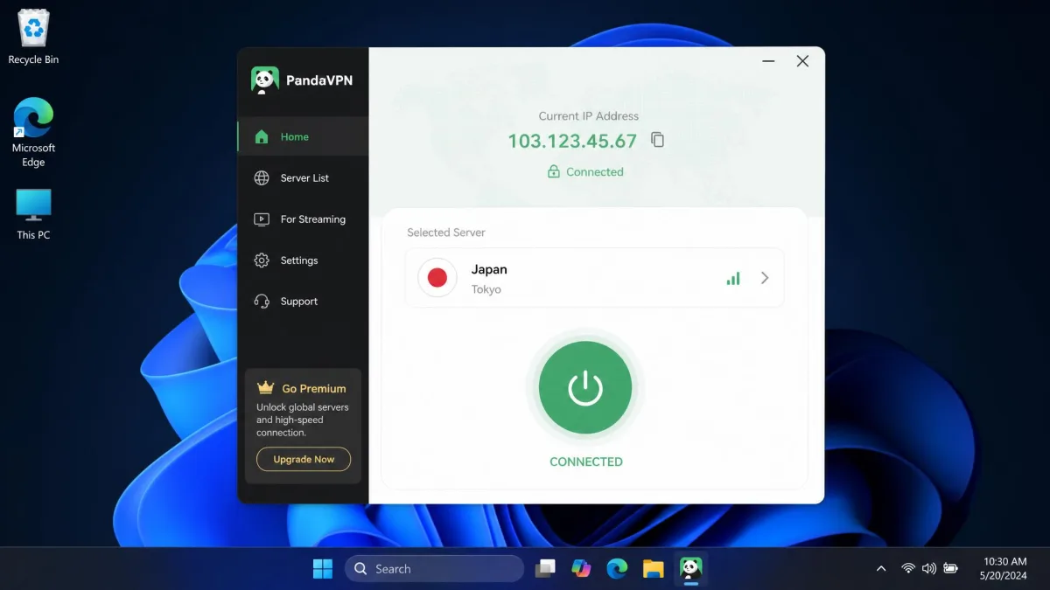Open the clock showing 10:30 AM
The image size is (1050, 590).
point(1005,569)
